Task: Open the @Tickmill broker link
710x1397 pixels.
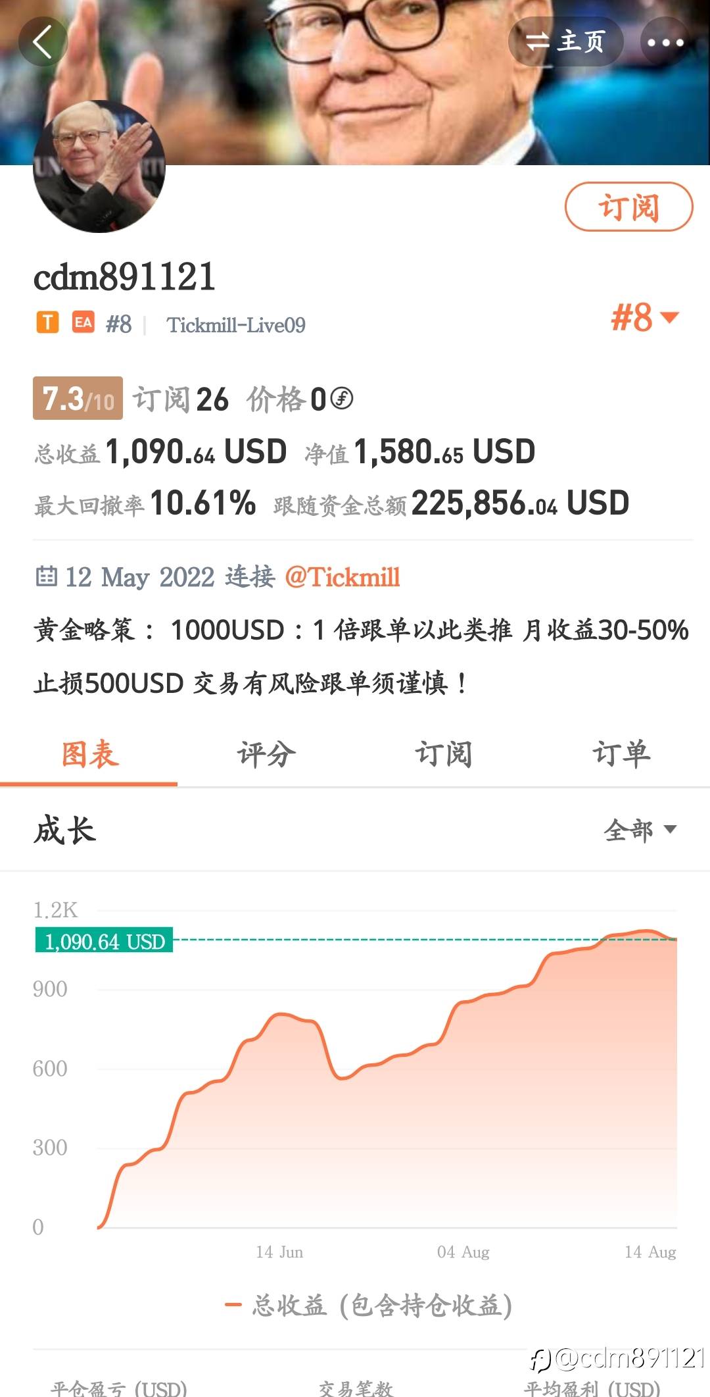Action: click(x=342, y=577)
